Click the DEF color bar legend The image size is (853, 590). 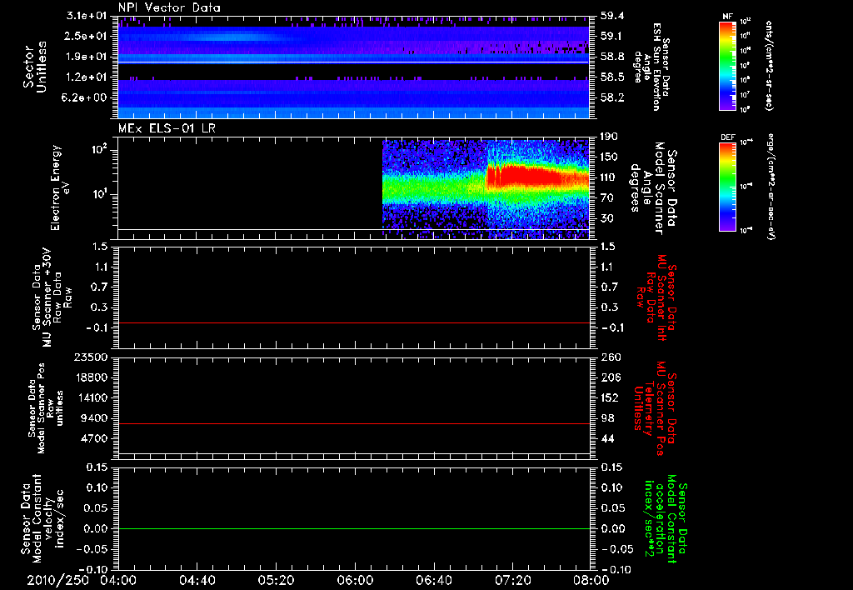tap(727, 187)
